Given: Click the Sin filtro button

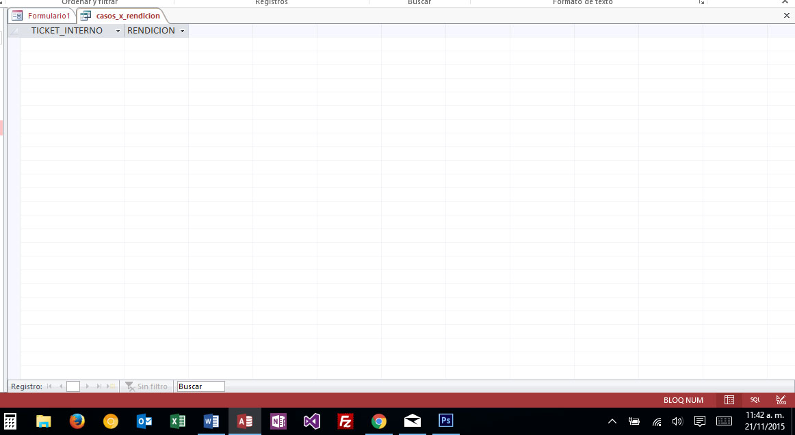Looking at the screenshot, I should (x=146, y=386).
